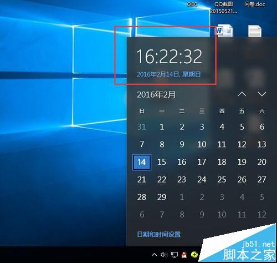This screenshot has height=263, width=277.
Task: Select day 21 in calendar
Action: click(x=142, y=180)
